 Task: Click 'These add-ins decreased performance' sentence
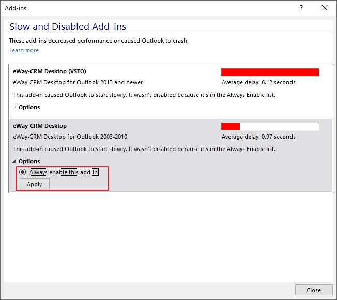click(x=99, y=41)
